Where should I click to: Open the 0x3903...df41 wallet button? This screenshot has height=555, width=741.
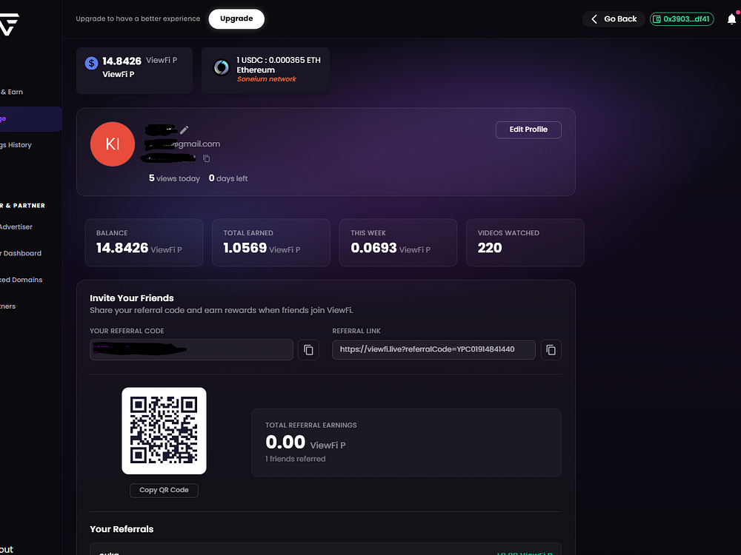click(682, 19)
